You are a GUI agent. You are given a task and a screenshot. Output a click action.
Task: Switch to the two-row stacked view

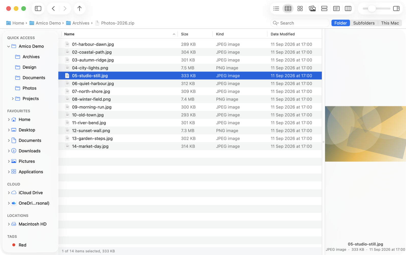324,9
